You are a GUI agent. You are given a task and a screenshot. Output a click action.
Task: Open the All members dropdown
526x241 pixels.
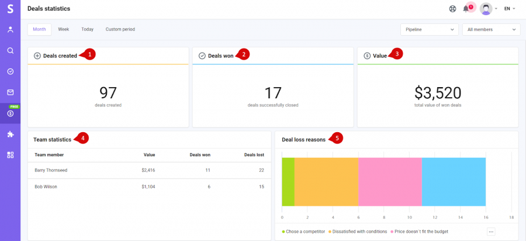491,29
